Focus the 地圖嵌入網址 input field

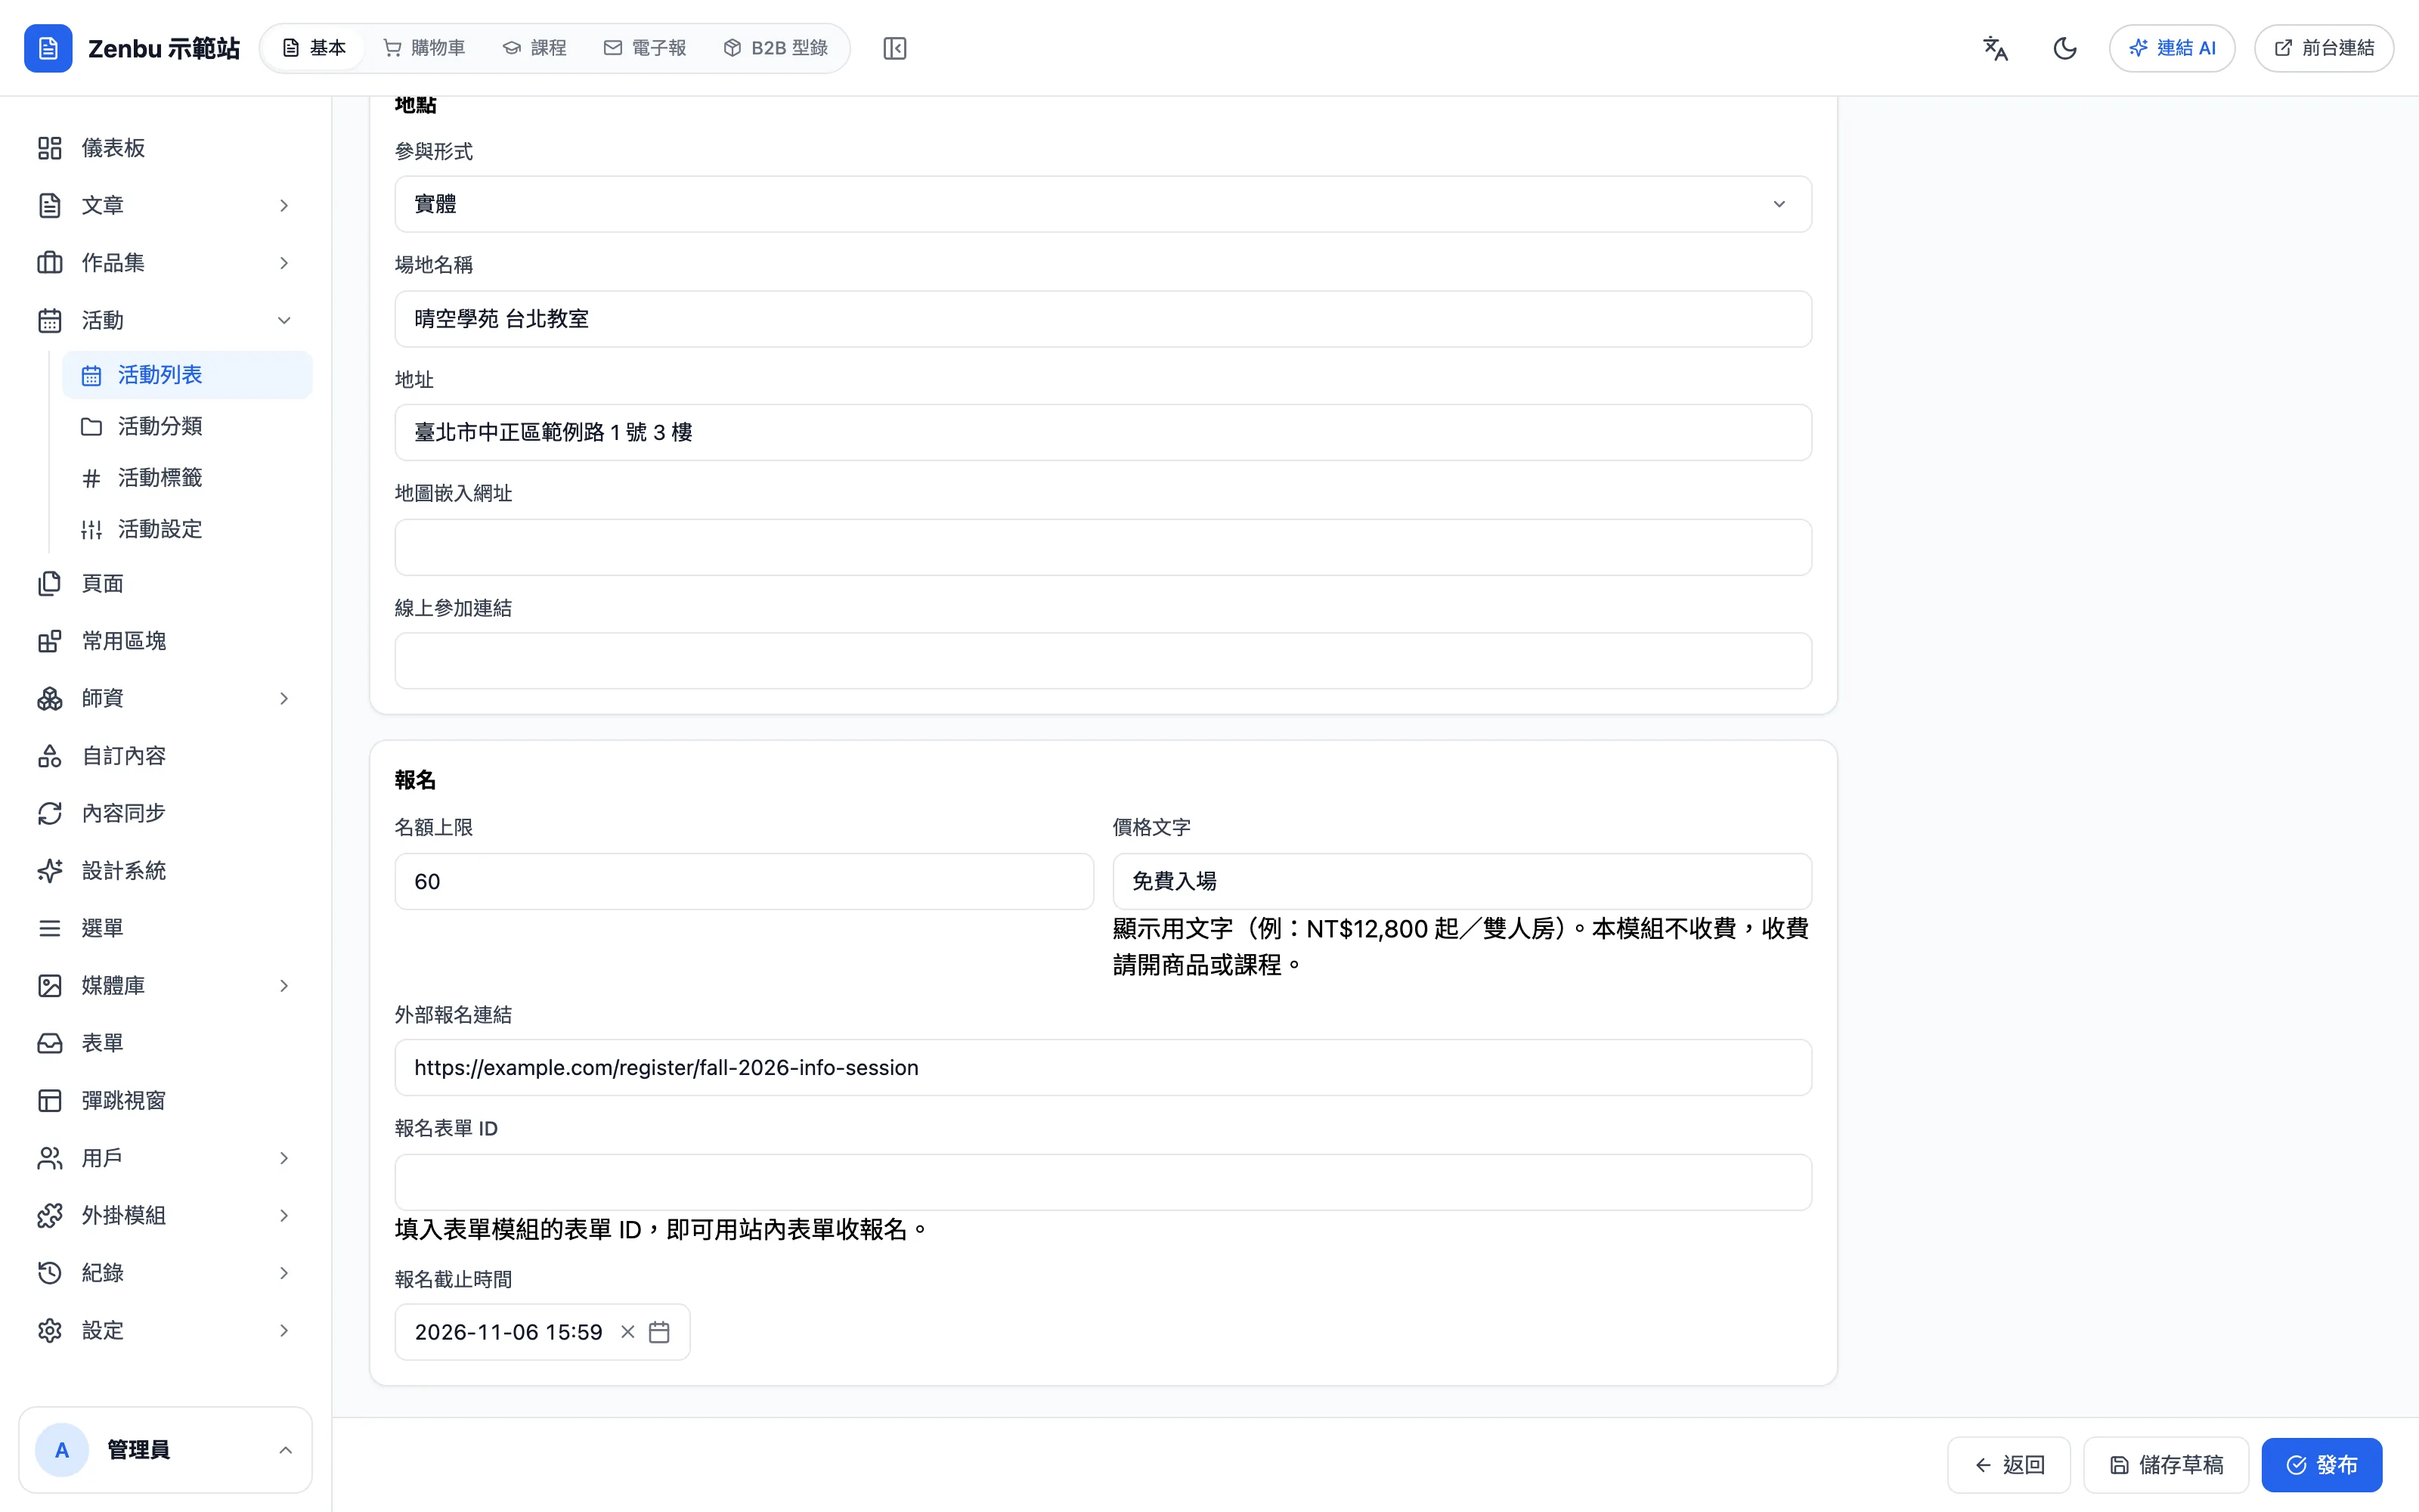[x=1103, y=547]
